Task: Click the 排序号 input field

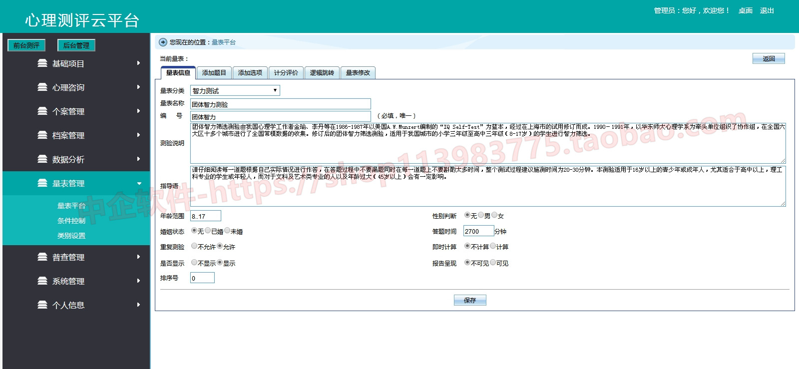Action: coord(202,278)
